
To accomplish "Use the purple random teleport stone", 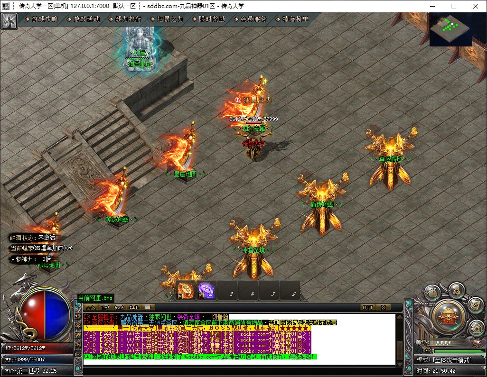I will (206, 291).
